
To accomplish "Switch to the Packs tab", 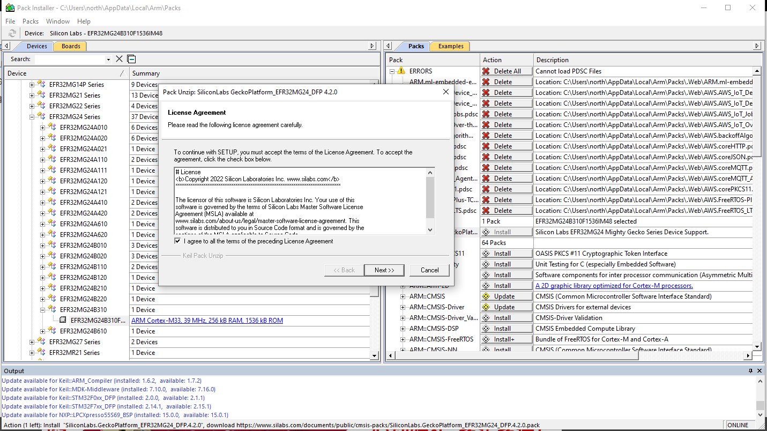I will coord(416,46).
